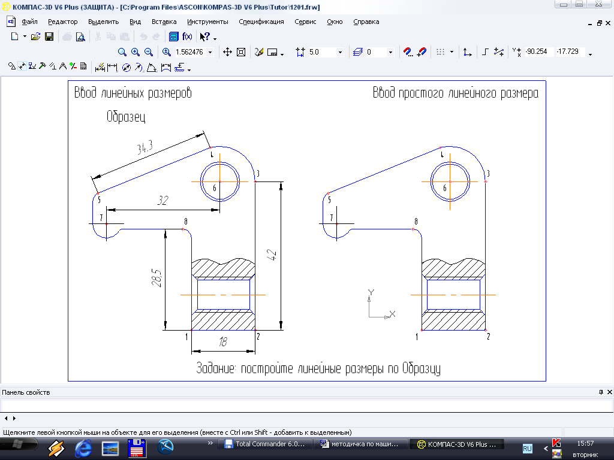Screen dimensions: 614x460
Task: Toggle the round cursor coordinates icon
Action: [498, 52]
